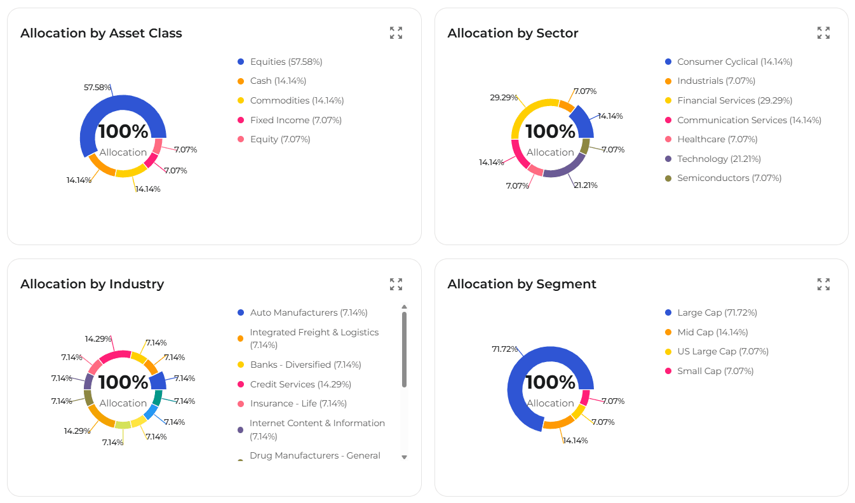Click the 100% center of the Segment donut
This screenshot has width=855, height=503.
pyautogui.click(x=551, y=383)
